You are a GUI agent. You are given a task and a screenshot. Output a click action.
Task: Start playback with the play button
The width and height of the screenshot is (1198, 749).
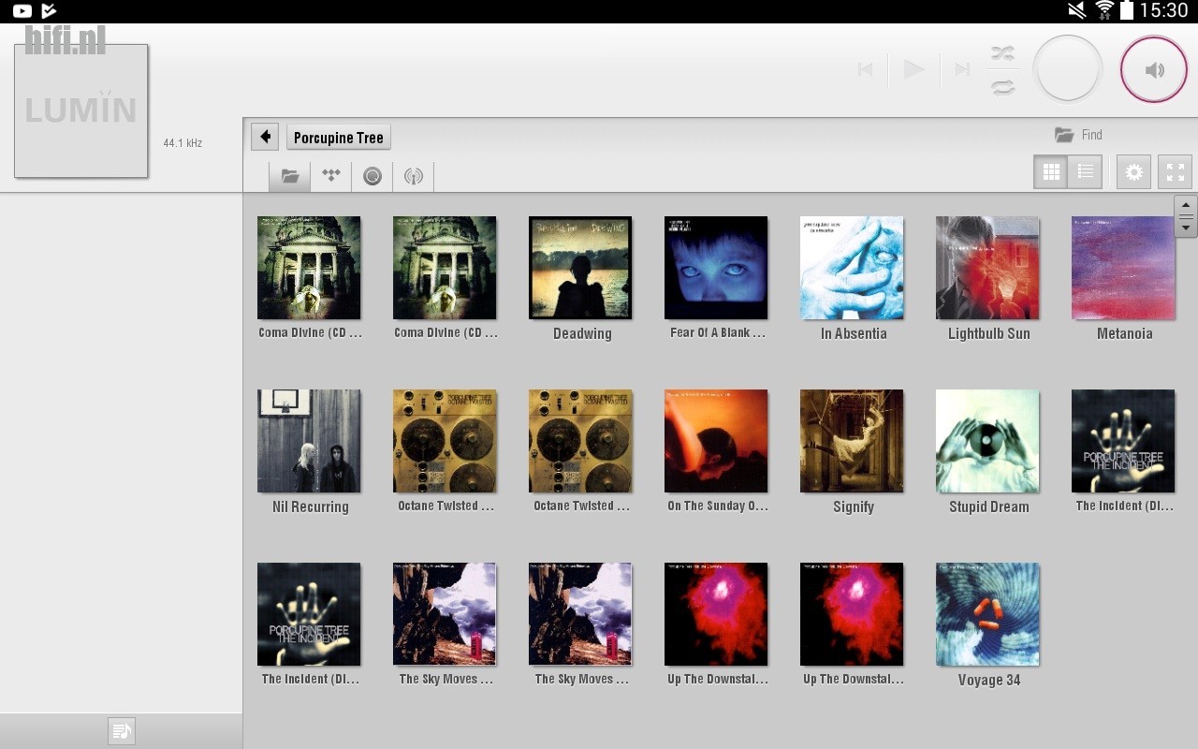[913, 69]
